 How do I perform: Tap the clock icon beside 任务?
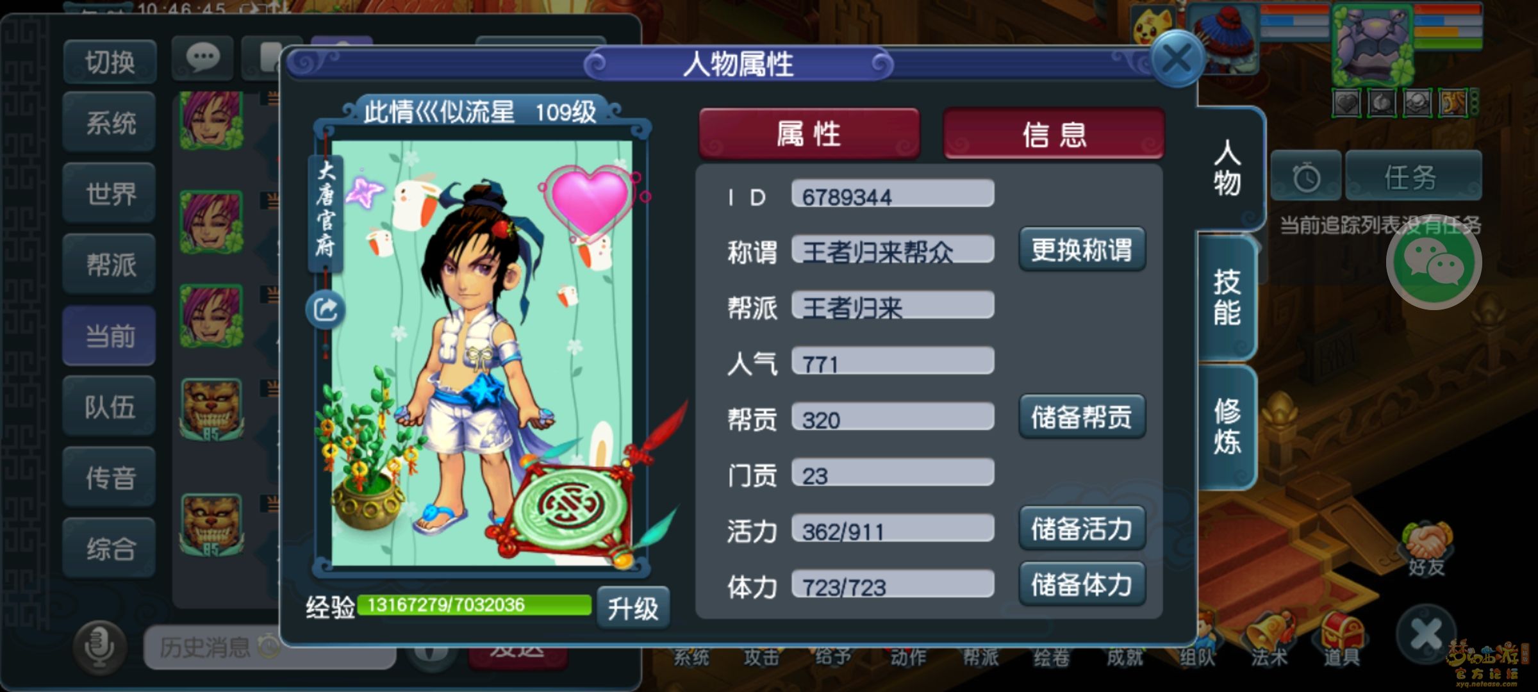1306,176
